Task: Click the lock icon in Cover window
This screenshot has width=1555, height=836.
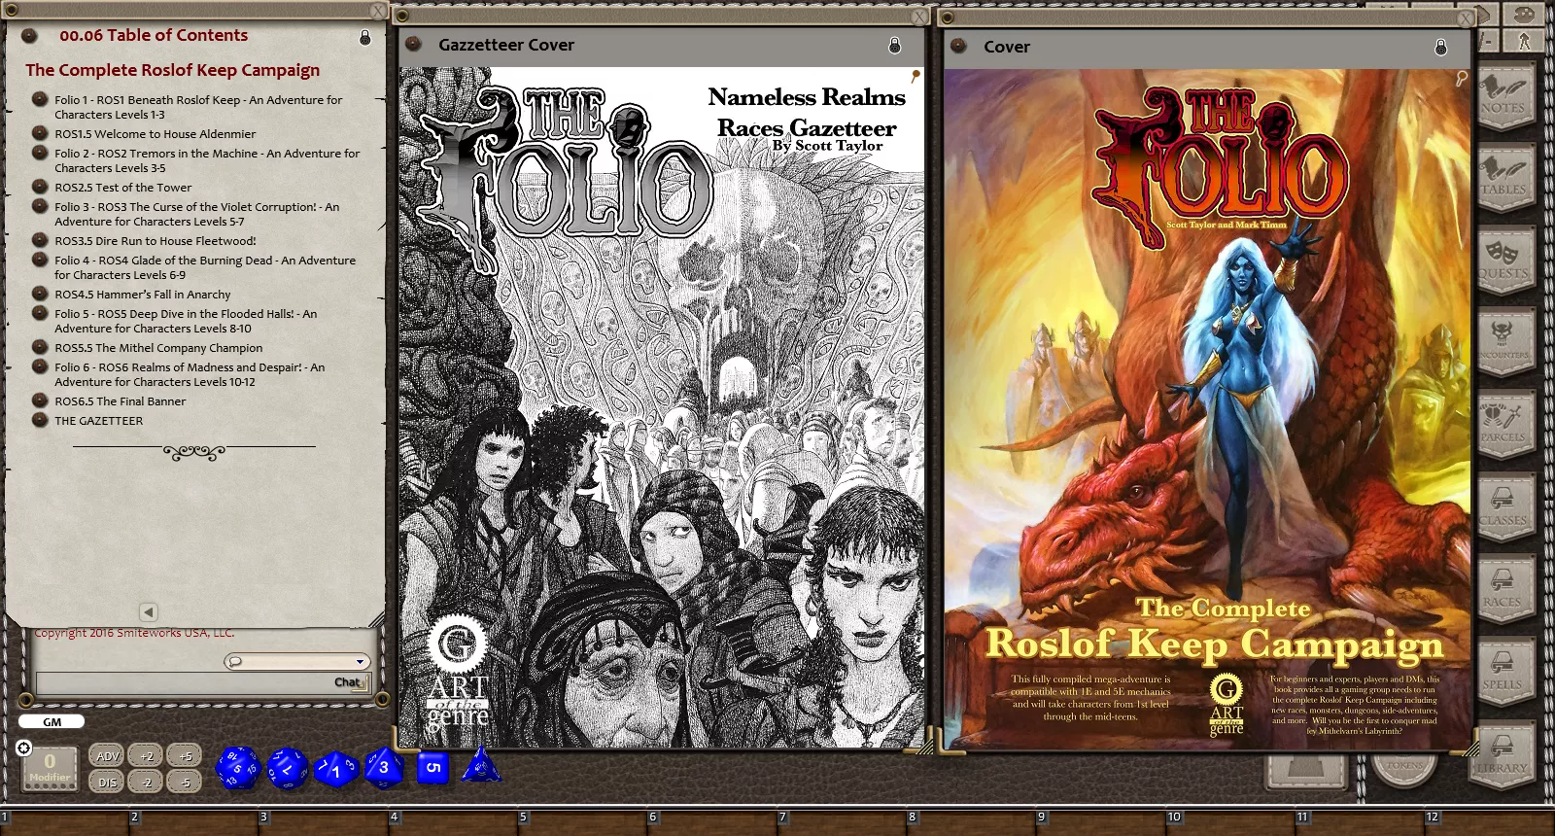Action: [x=1441, y=47]
